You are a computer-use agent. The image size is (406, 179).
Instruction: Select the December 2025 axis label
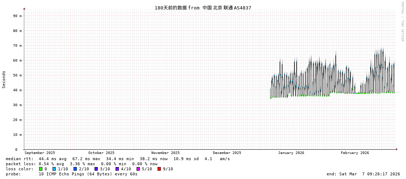227,153
